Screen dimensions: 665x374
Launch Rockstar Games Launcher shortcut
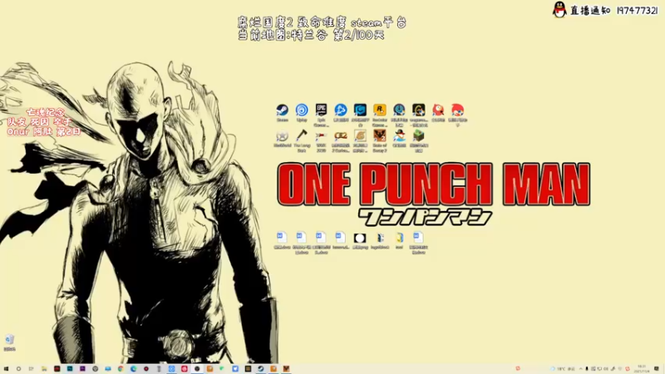point(380,115)
